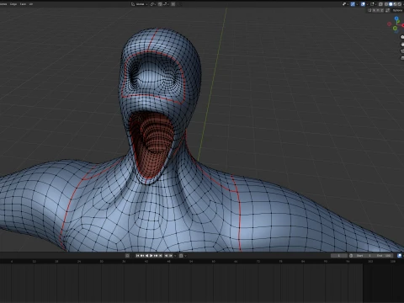
Task: Jump to the next keyframe
Action: 156,256
